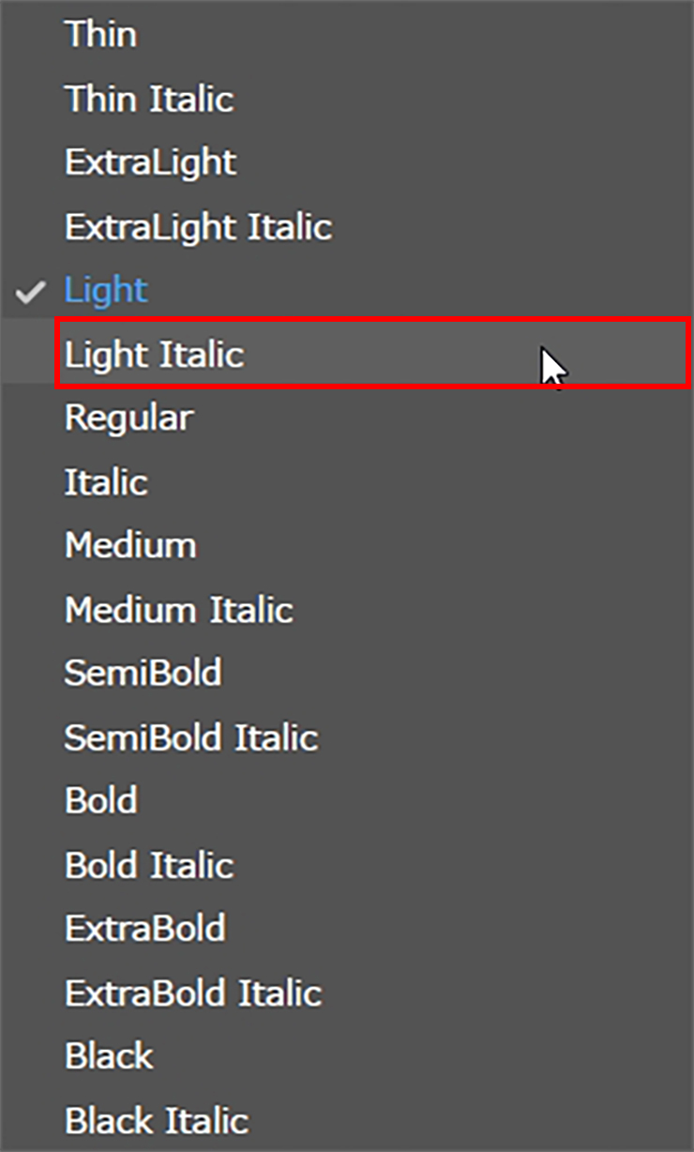Click the checkmark beside Light
This screenshot has width=694, height=1152.
pyautogui.click(x=30, y=292)
